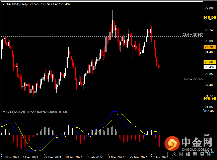Click the 21.060 price axis value
This screenshot has height=160, width=217.
pos(210,107)
